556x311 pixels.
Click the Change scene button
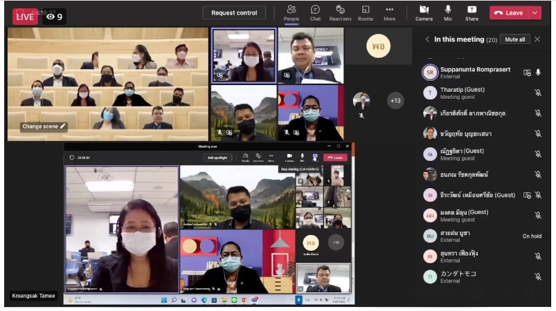(44, 126)
